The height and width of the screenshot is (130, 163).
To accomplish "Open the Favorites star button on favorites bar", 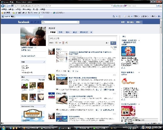I will [x=6, y=13].
